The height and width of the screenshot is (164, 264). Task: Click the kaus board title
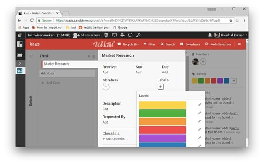click(34, 44)
